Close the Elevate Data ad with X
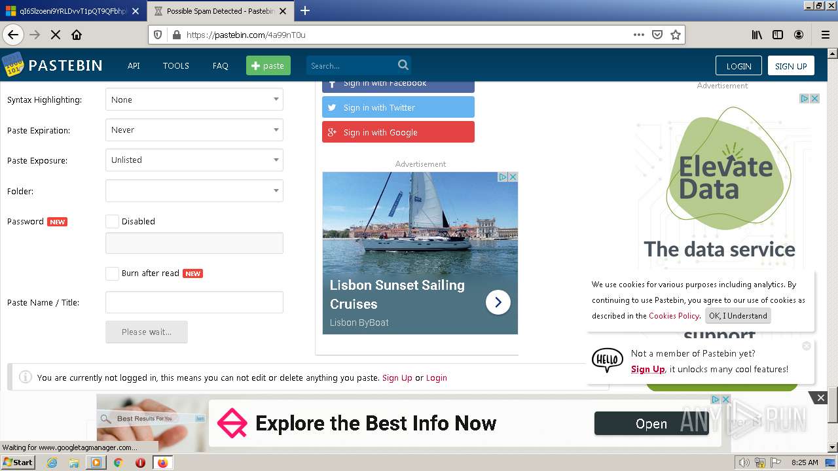 pos(815,98)
